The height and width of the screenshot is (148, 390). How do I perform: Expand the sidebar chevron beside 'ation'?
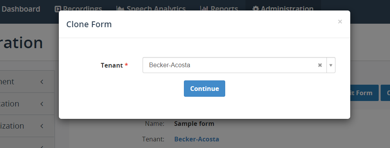coord(42,104)
